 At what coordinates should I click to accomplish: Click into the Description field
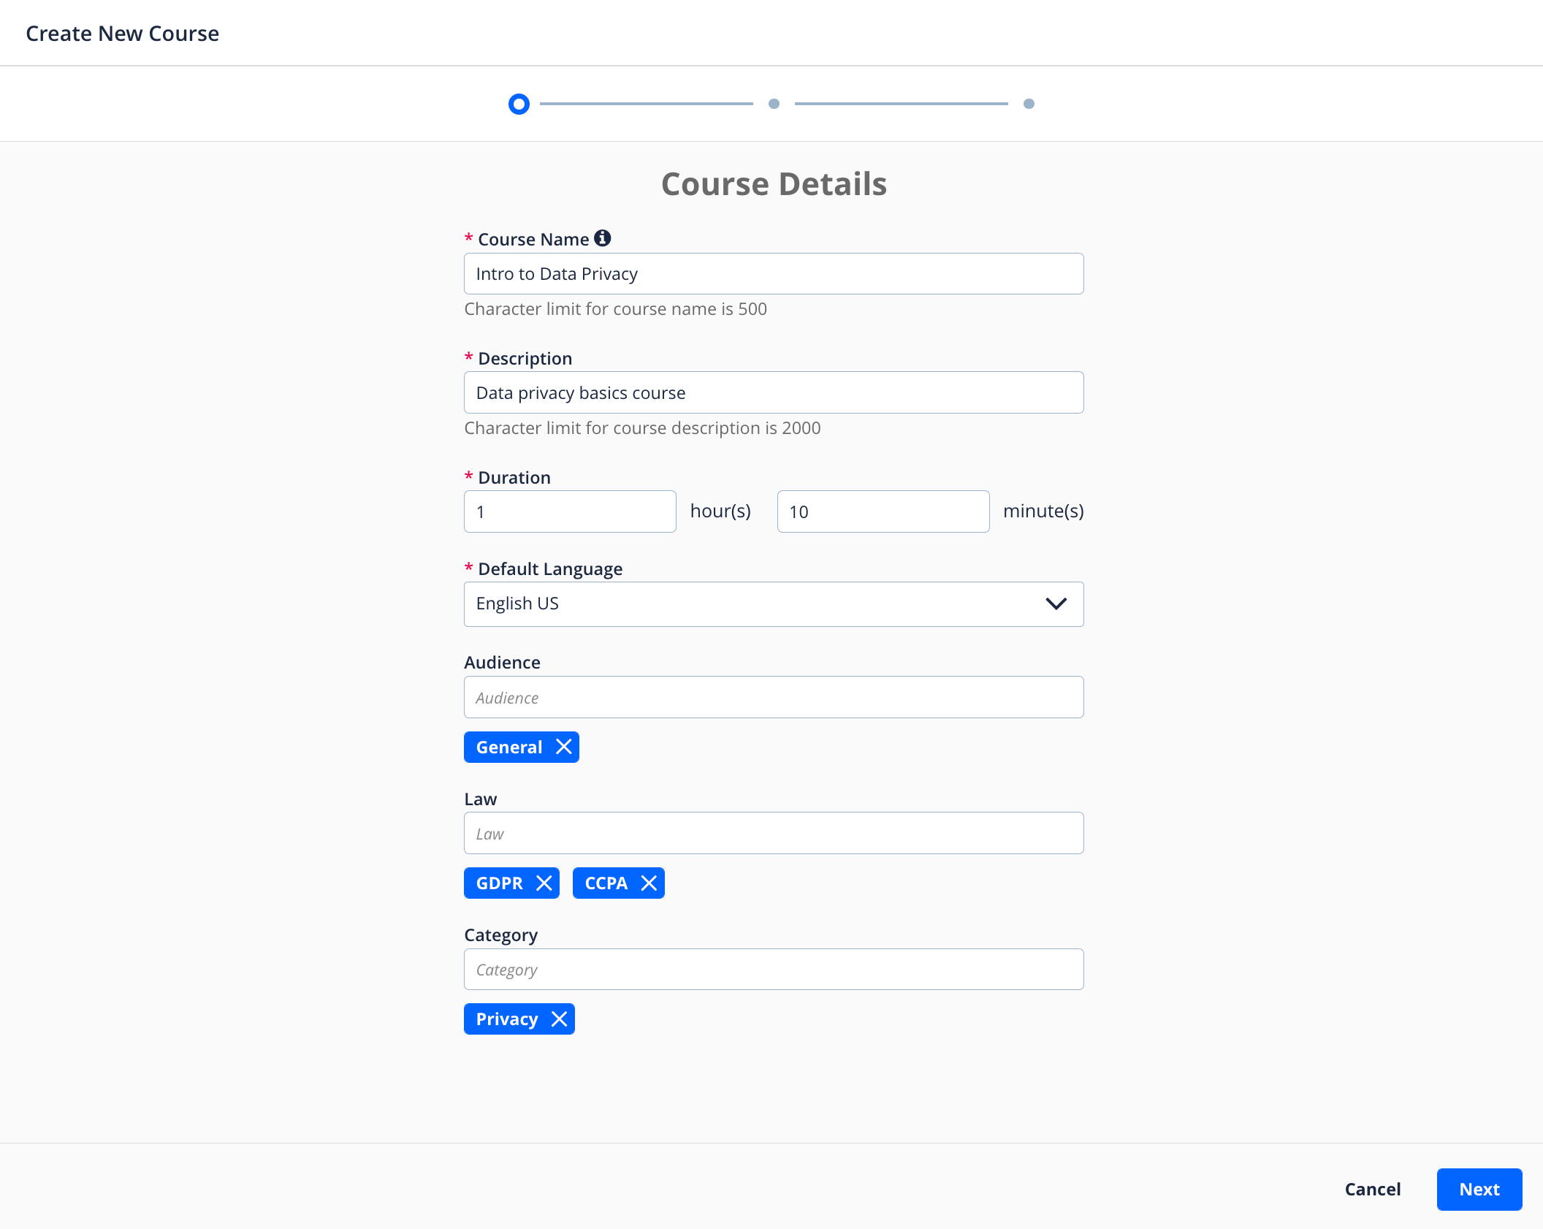[773, 392]
